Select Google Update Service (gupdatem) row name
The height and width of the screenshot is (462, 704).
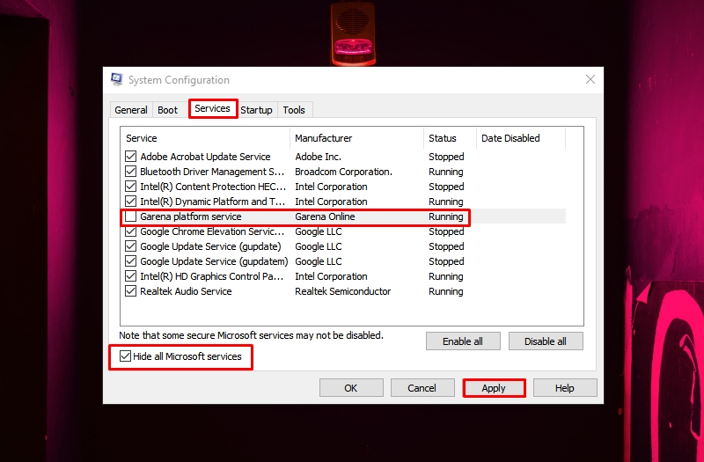(x=214, y=261)
